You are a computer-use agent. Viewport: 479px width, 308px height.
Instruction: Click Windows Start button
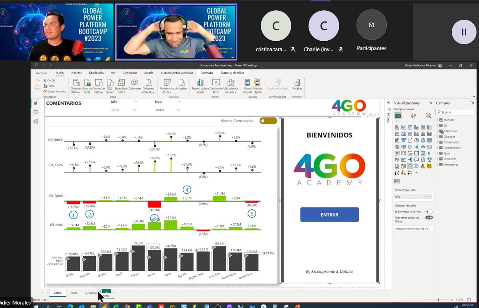36,306
